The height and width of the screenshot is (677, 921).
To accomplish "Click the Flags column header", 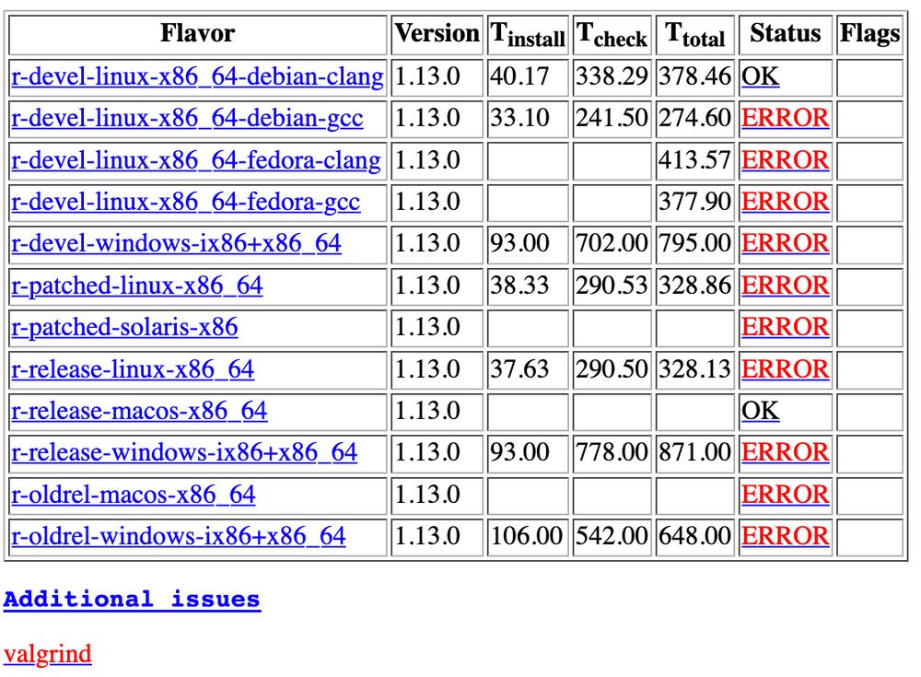I will [870, 33].
